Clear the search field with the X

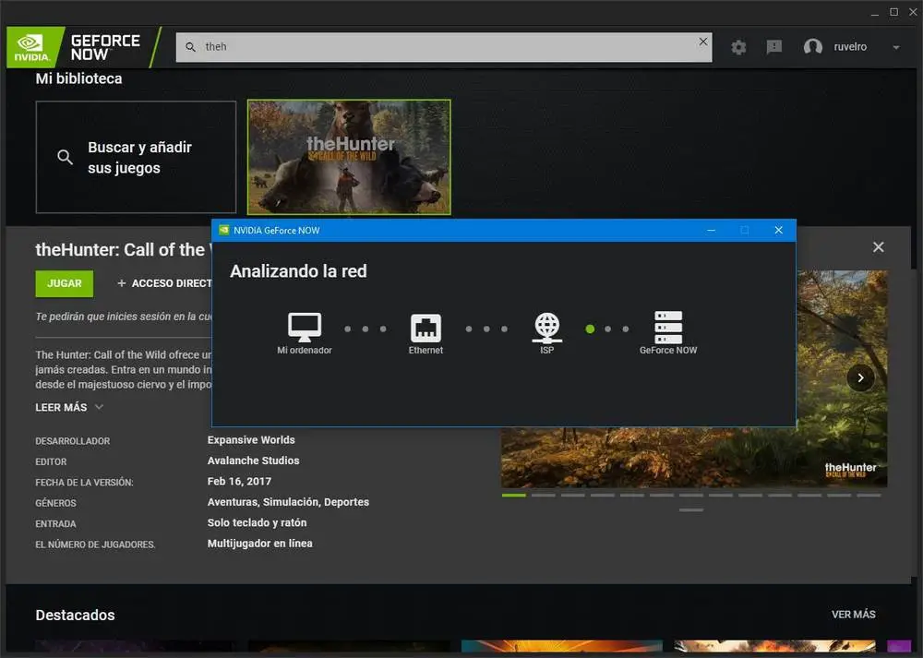pyautogui.click(x=702, y=42)
